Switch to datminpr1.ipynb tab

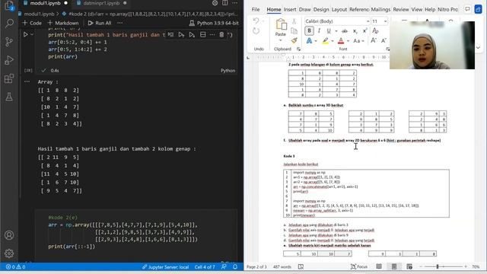[x=101, y=3]
